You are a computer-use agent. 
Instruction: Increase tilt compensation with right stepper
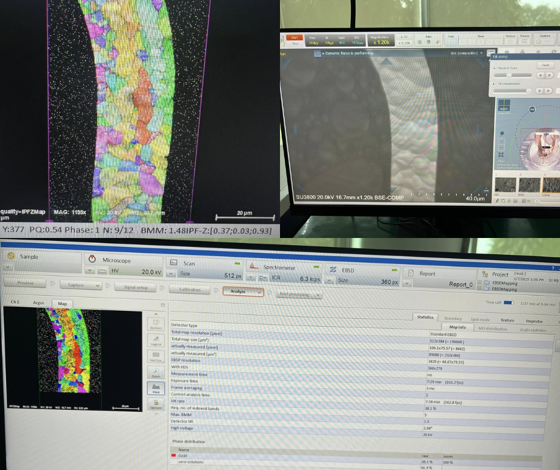[x=548, y=91]
